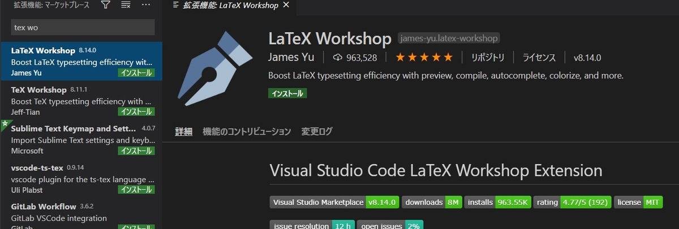Viewport: 679px width, 229px height.
Task: Select the GitLab Workflow extension
Action: click(81, 214)
